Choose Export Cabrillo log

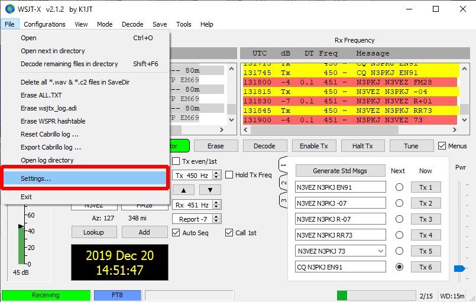tap(85, 148)
